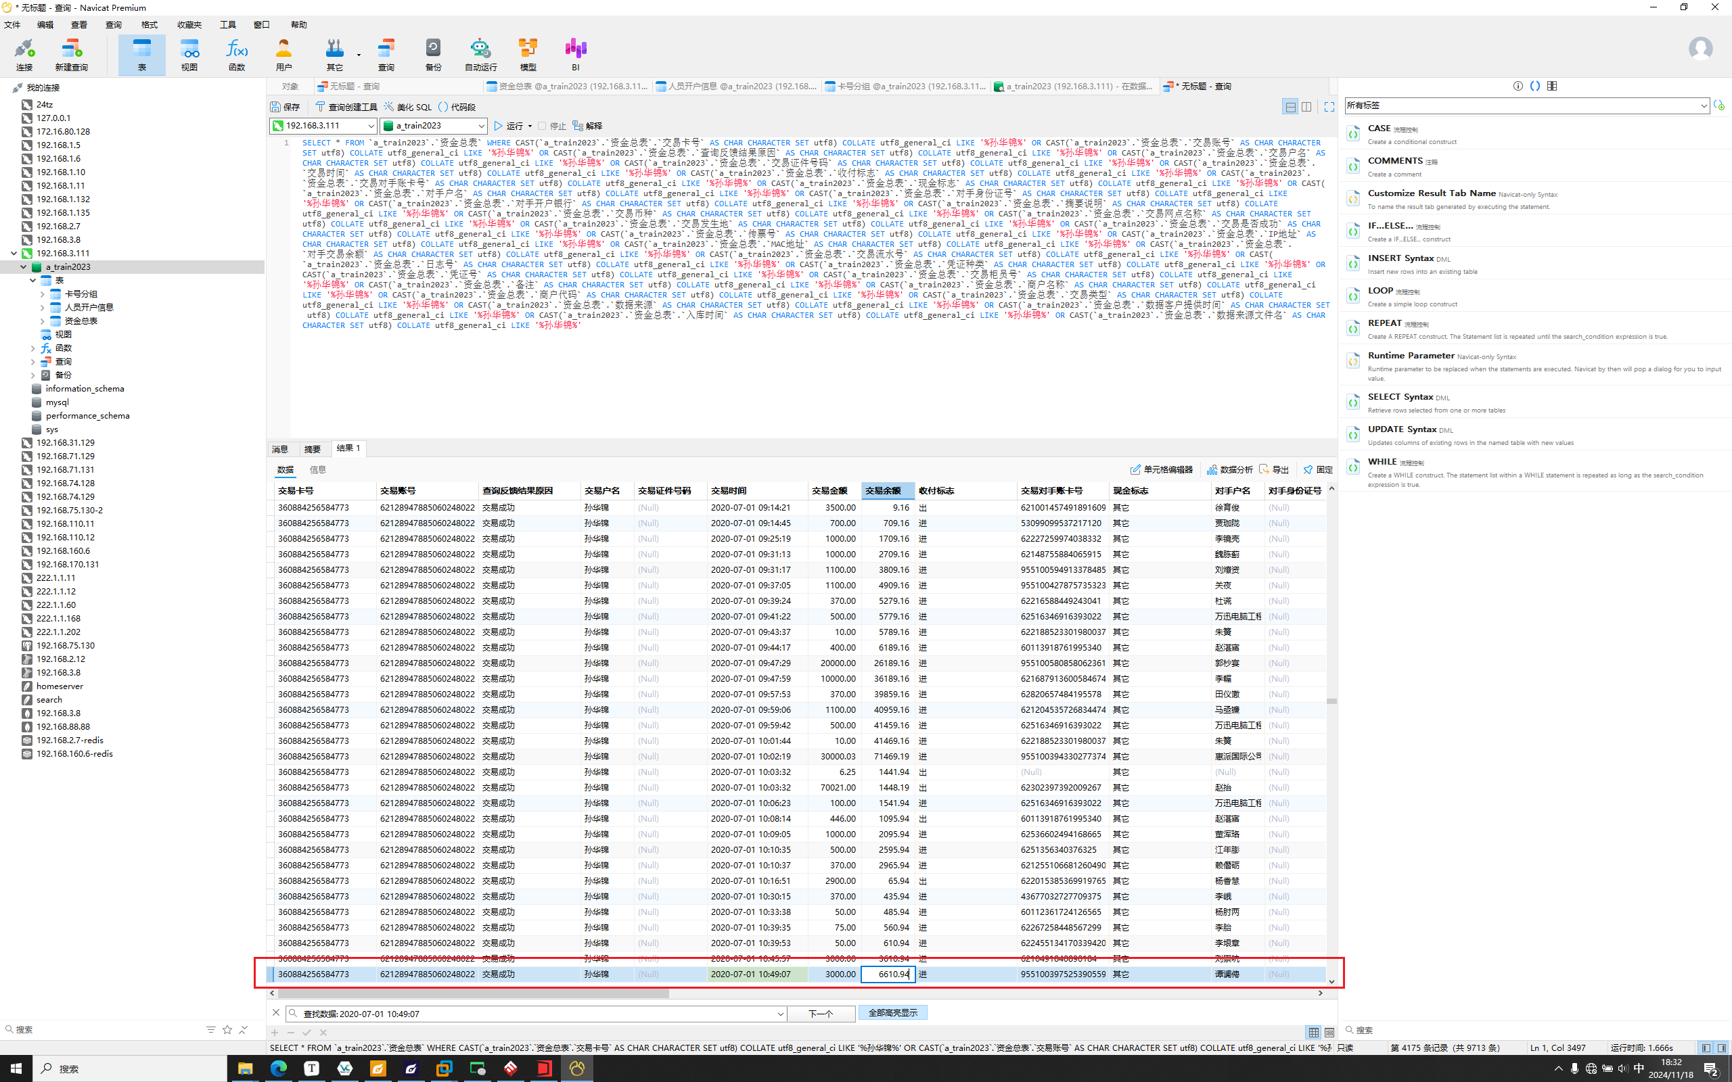
Task: Open the BI toolbar icon
Action: click(576, 55)
